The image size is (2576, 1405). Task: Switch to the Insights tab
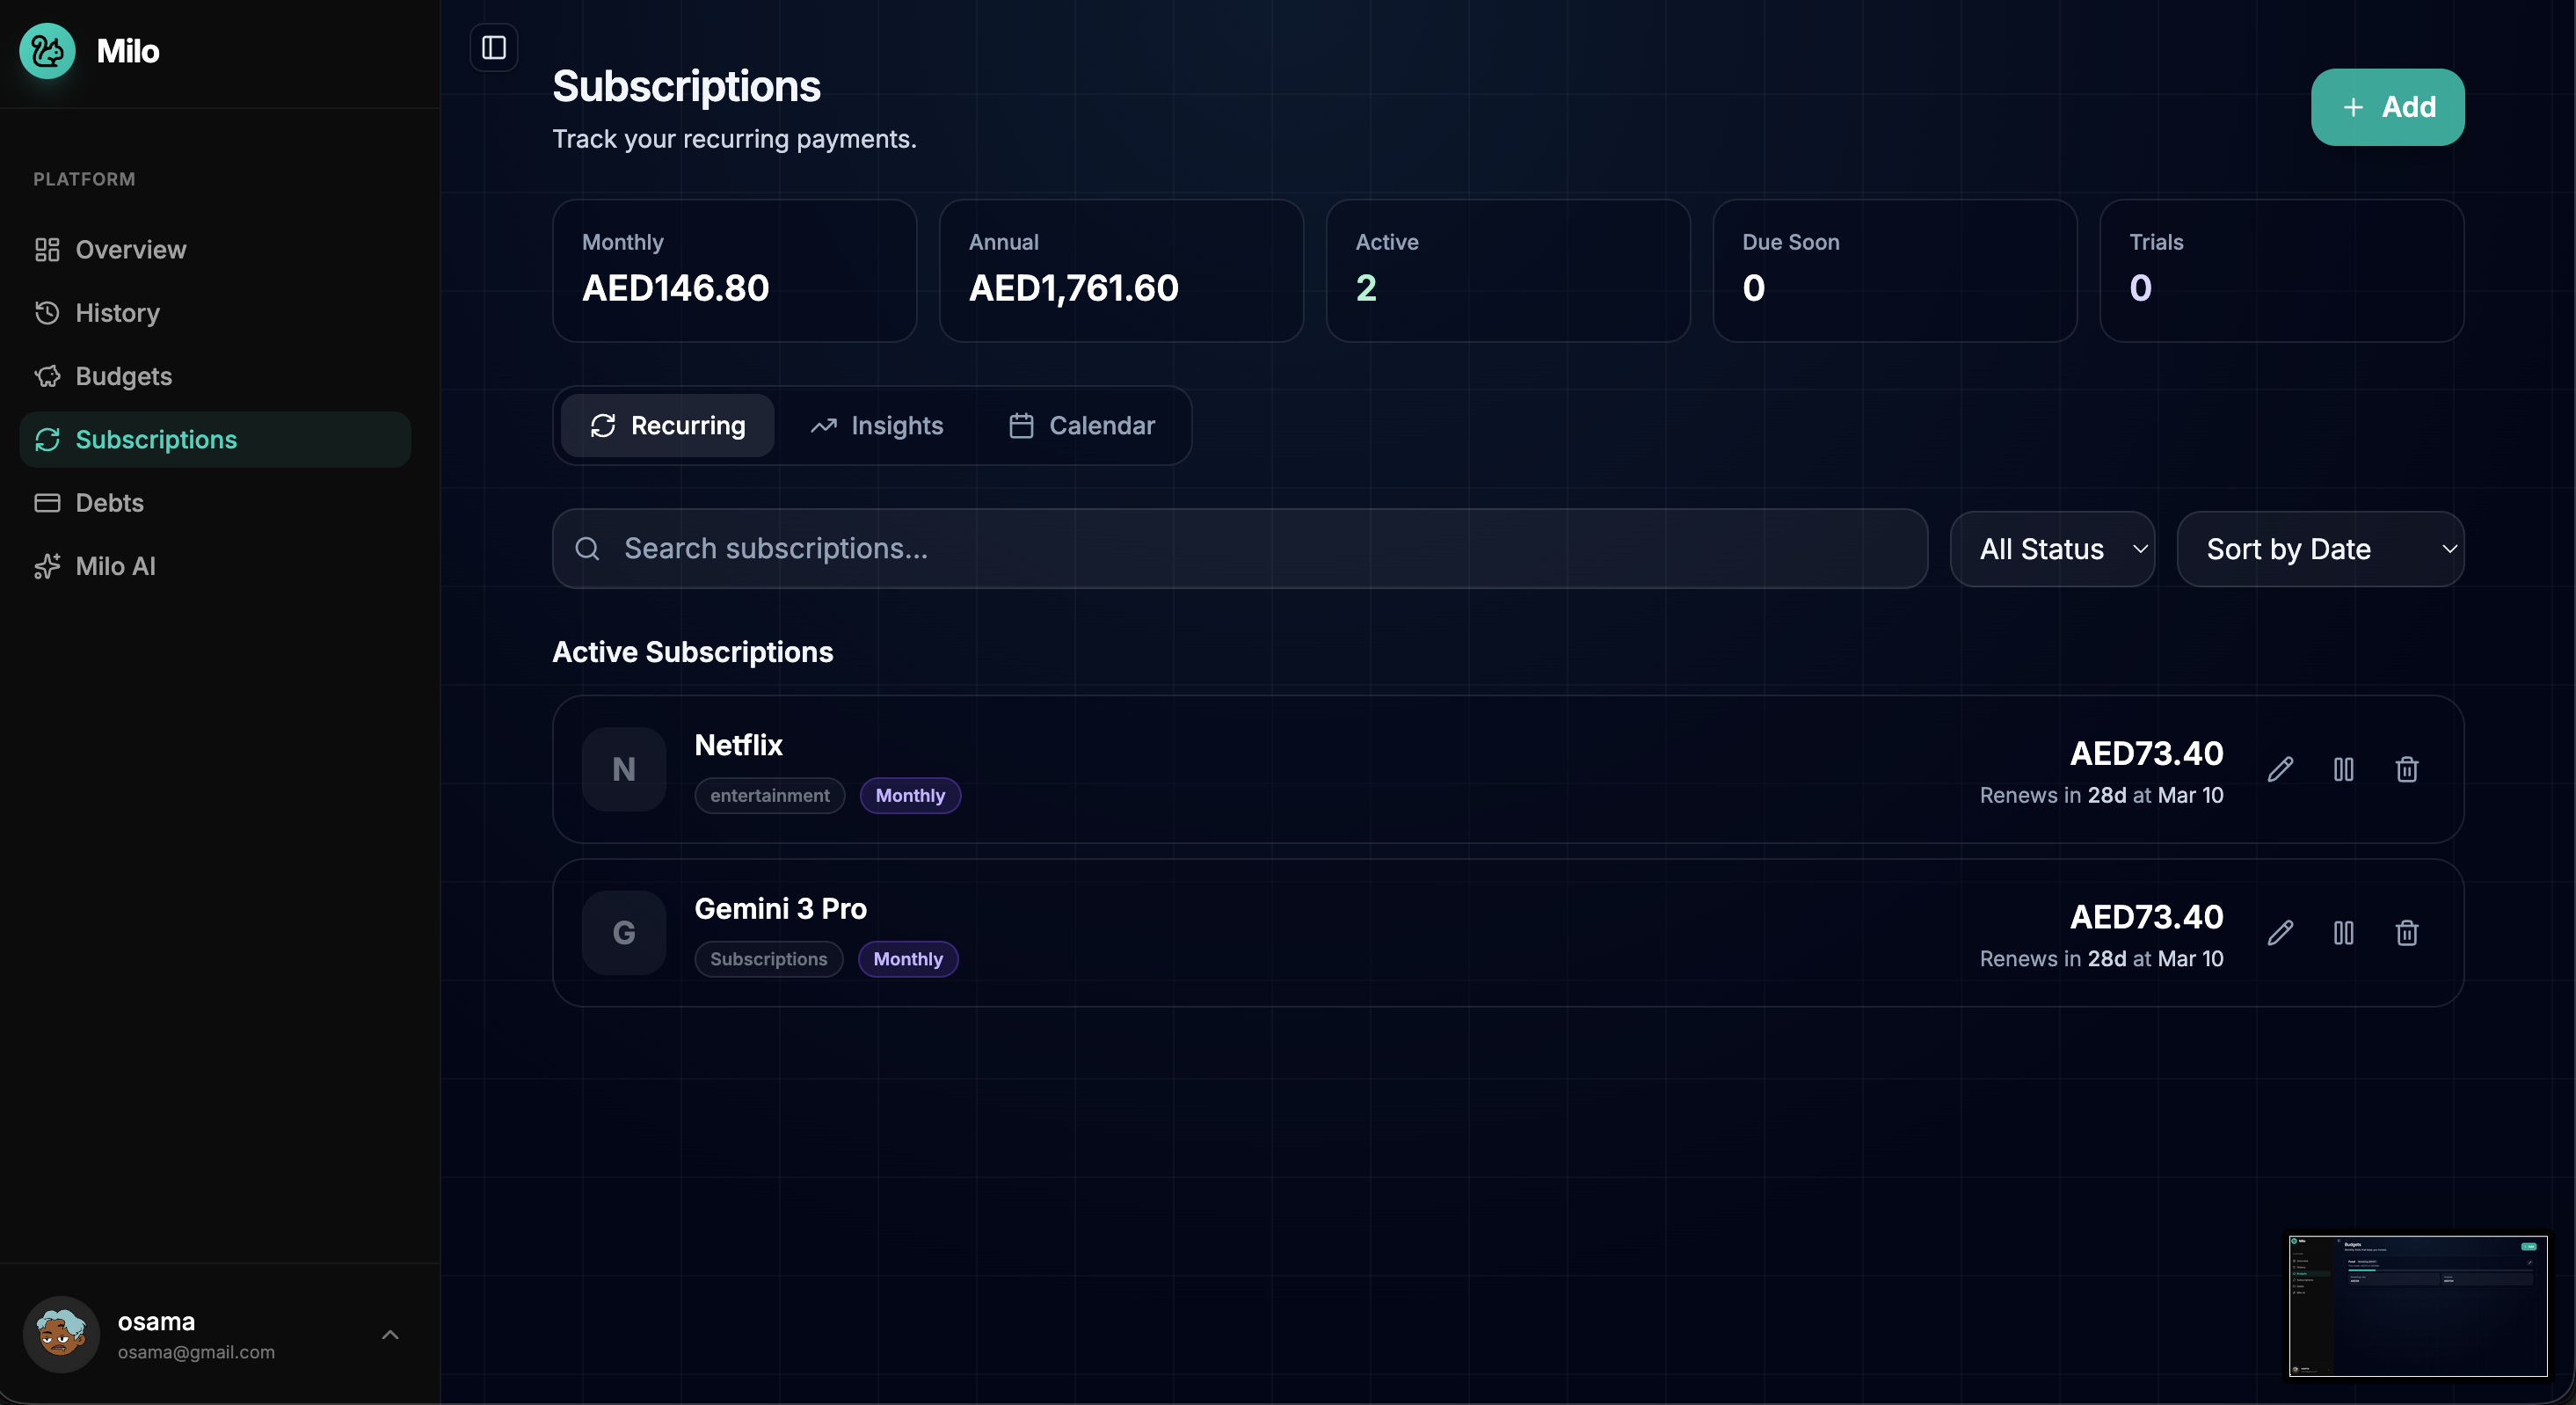pos(876,426)
